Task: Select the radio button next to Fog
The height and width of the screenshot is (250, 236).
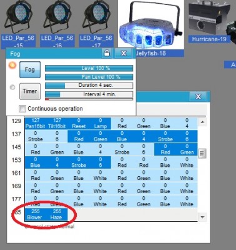Action: [12, 65]
